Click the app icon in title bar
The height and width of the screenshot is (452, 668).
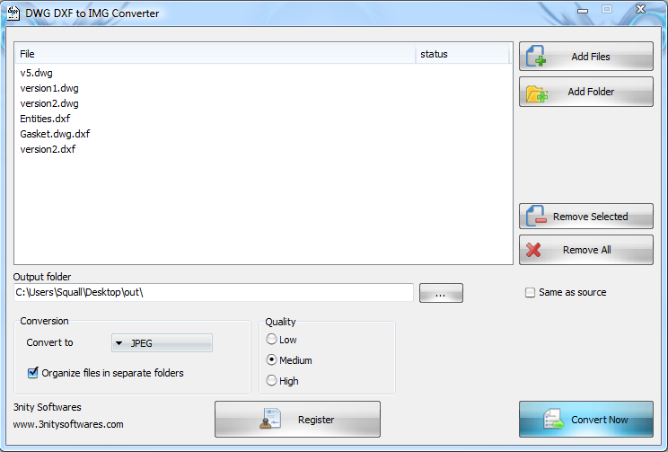click(13, 13)
